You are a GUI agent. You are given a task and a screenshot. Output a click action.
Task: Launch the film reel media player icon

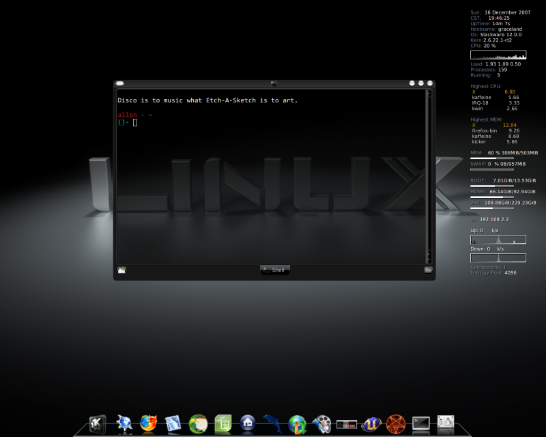click(321, 424)
